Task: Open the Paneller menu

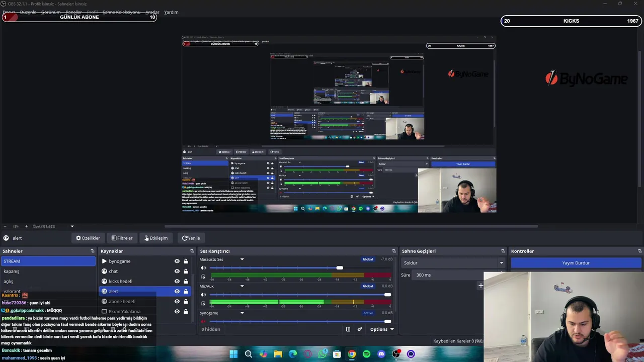Action: pyautogui.click(x=73, y=12)
